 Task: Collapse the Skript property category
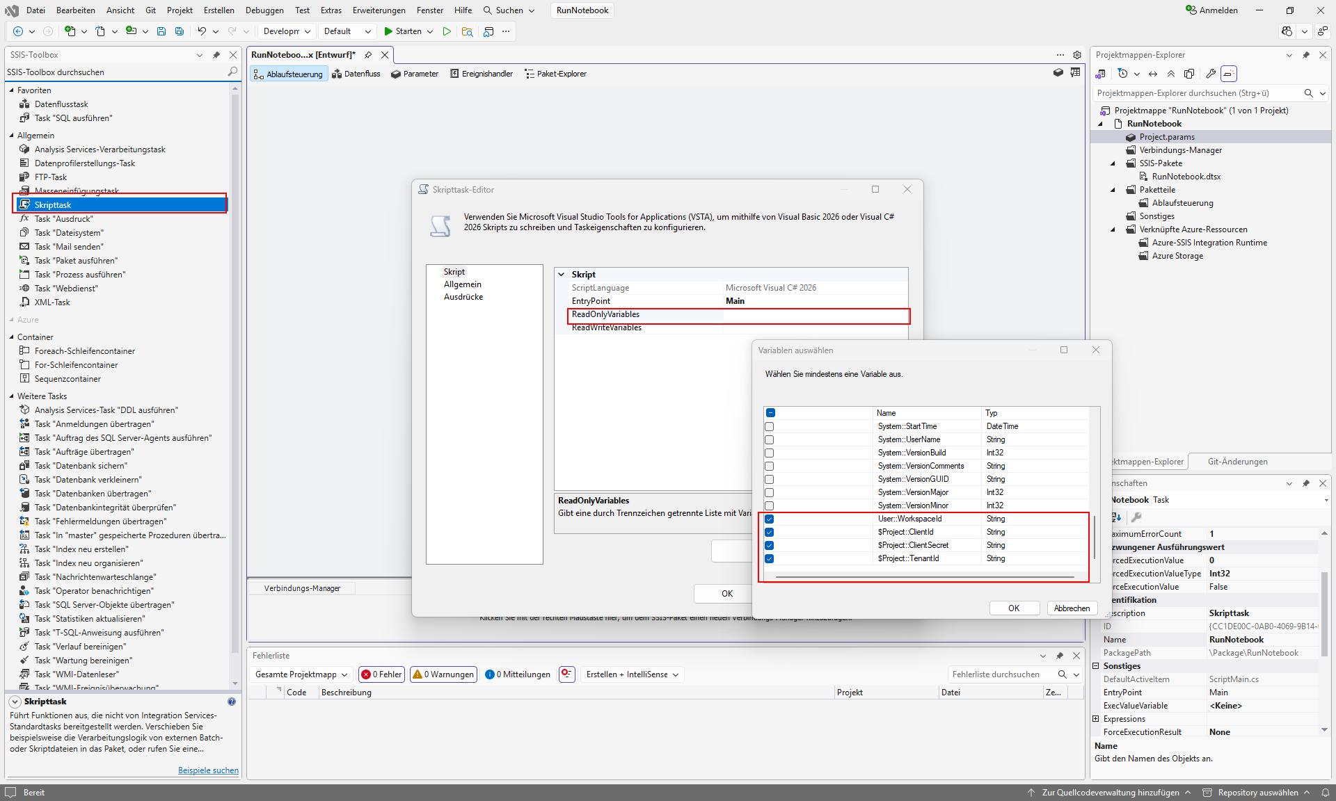coord(562,275)
